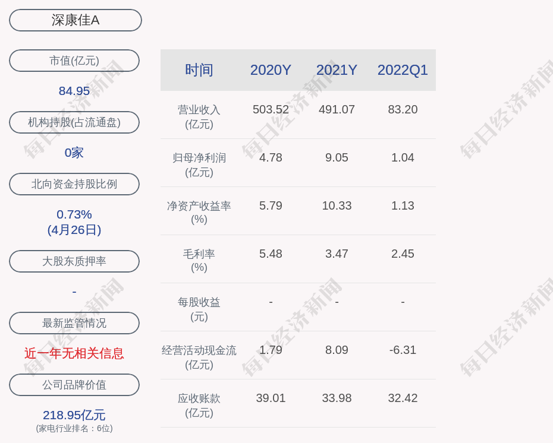Click ranking note 家电行业排名：6位
The width and height of the screenshot is (553, 443).
tap(74, 429)
